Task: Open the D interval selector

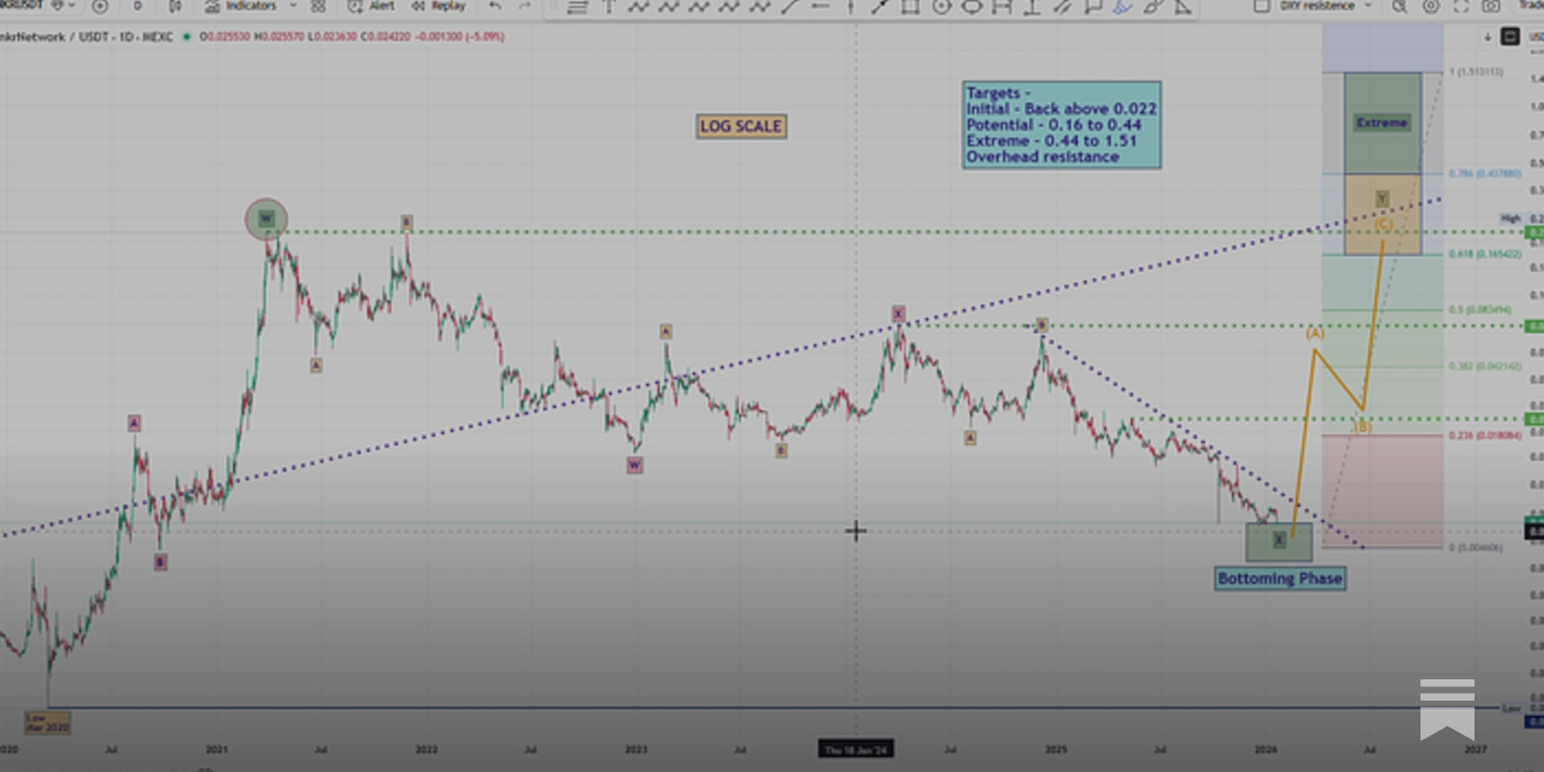Action: coord(137,6)
